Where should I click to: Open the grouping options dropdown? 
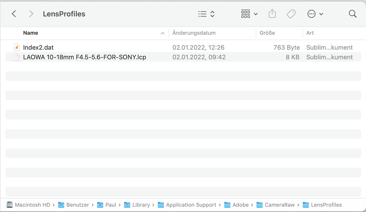(249, 14)
